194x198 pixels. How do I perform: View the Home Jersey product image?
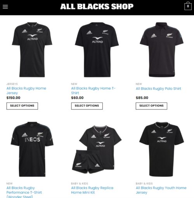32,50
